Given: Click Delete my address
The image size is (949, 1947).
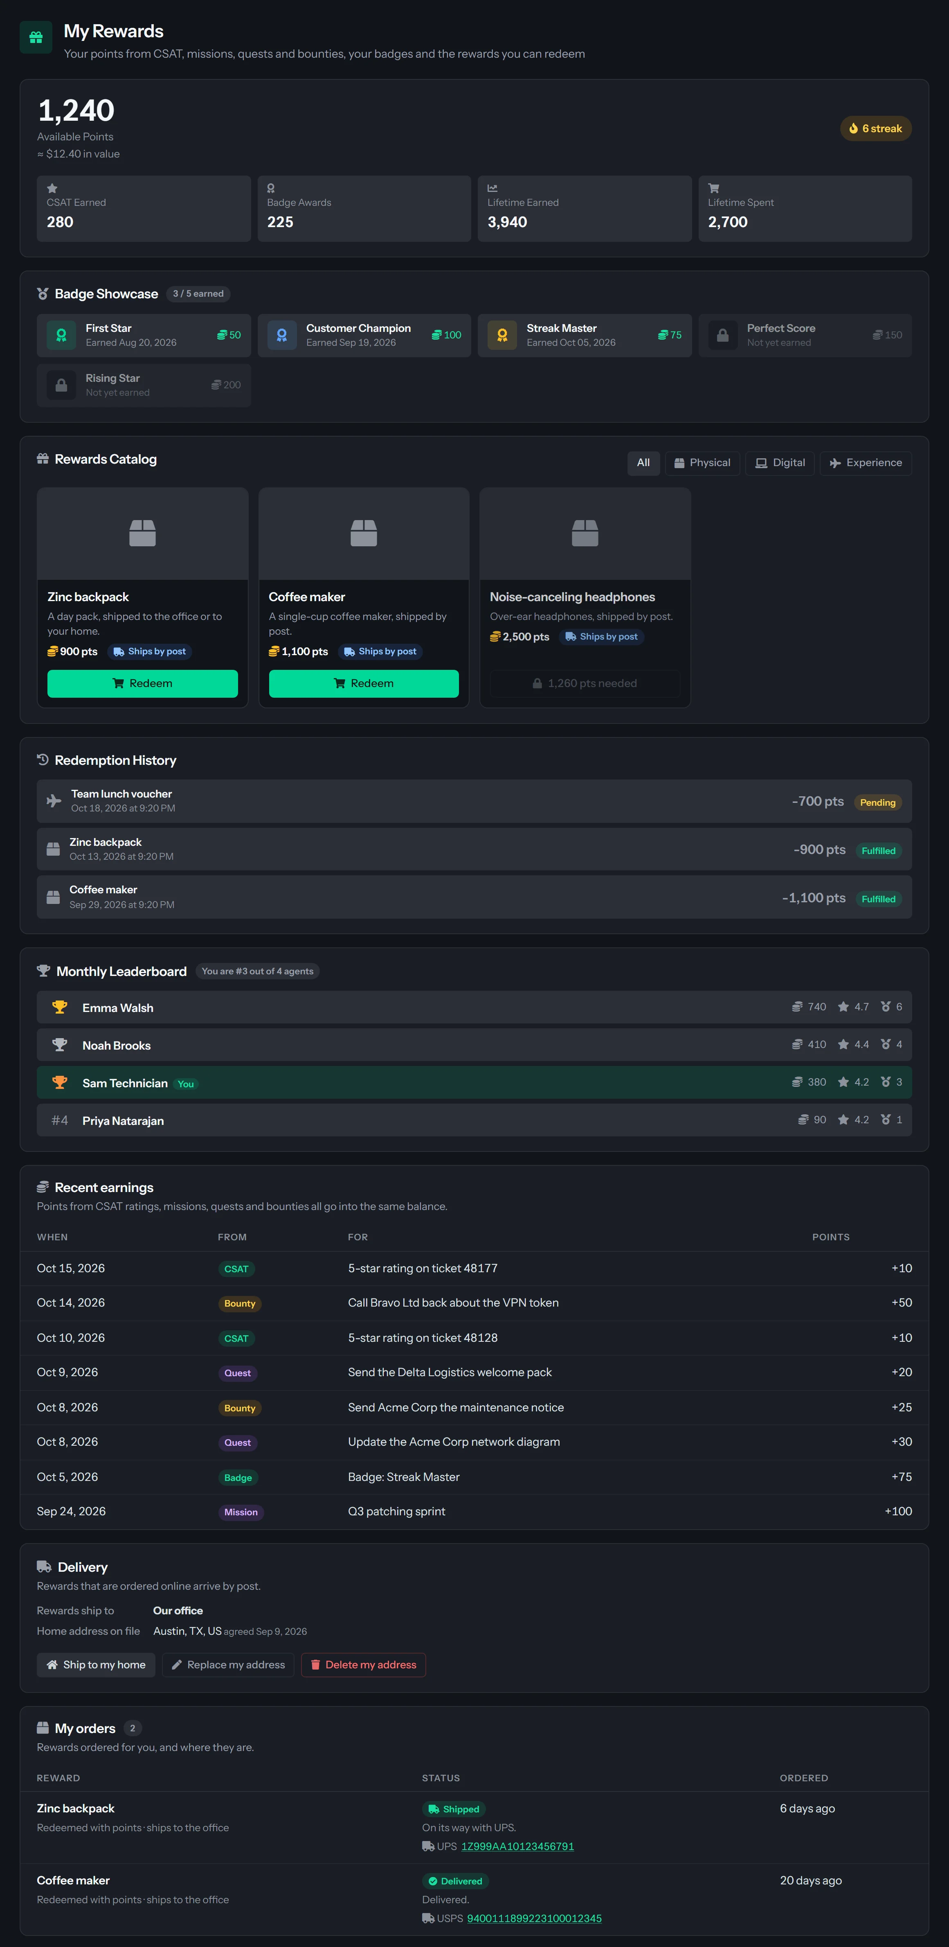Looking at the screenshot, I should point(363,1664).
